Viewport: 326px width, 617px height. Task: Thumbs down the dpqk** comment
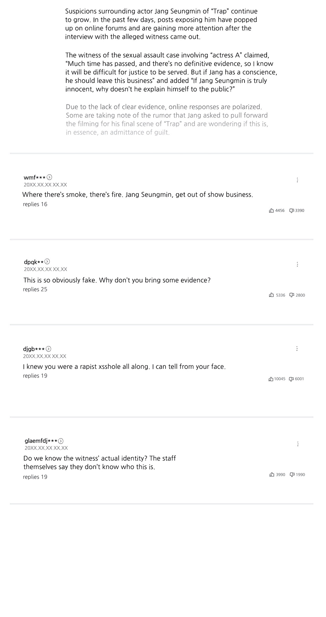[x=292, y=295]
